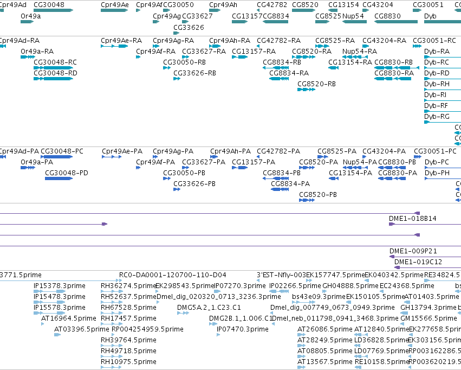Viewport: 461px width, 370px height.
Task: Select the CG30048-PD protein label
Action: tap(67, 173)
